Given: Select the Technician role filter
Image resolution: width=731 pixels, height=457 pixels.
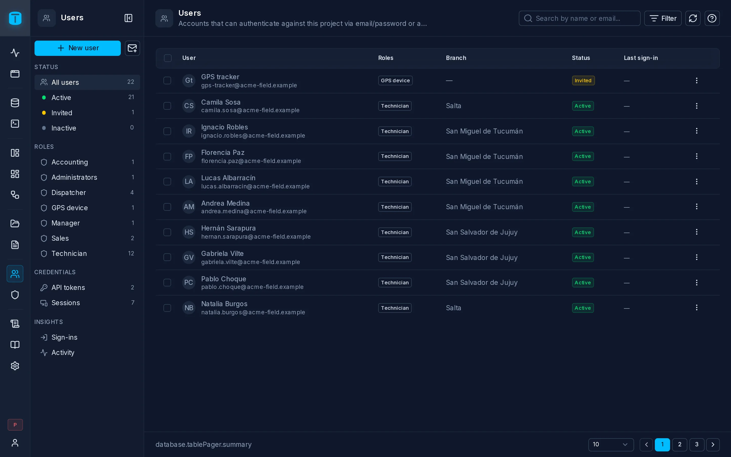Looking at the screenshot, I should click(x=87, y=254).
